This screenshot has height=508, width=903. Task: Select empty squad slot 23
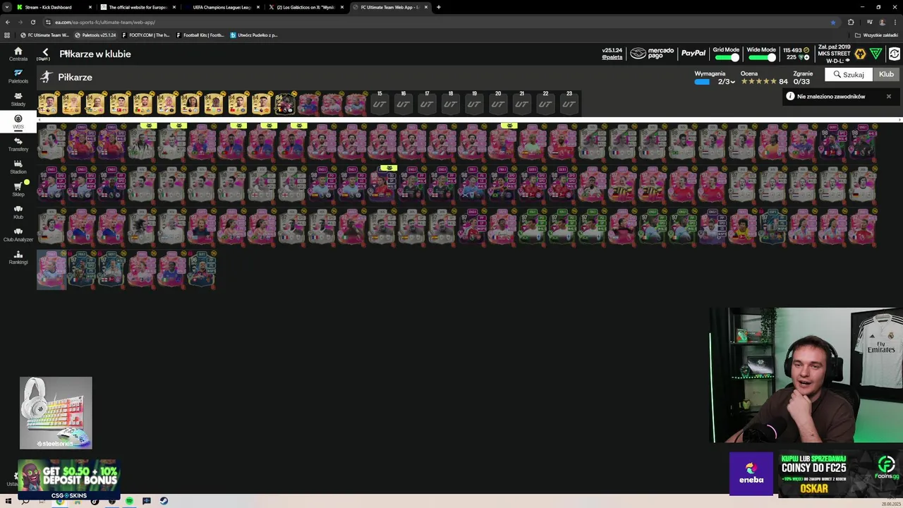pos(569,103)
